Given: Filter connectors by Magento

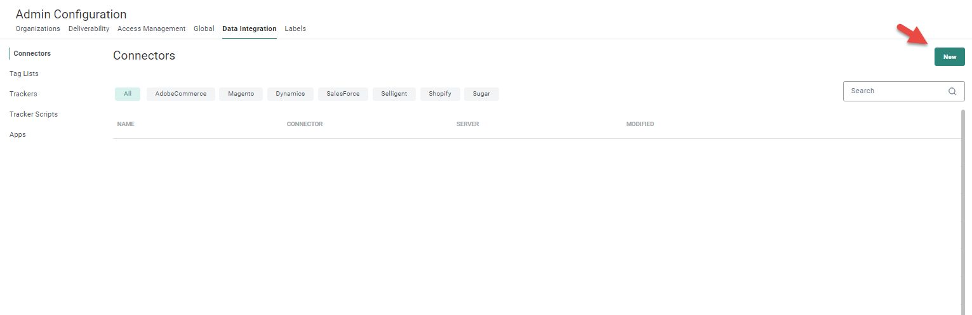Looking at the screenshot, I should tap(241, 94).
